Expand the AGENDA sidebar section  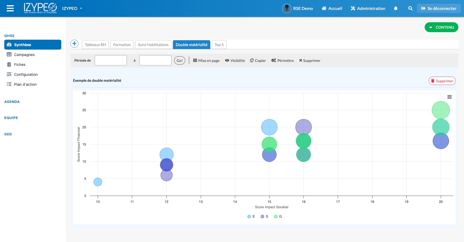pyautogui.click(x=12, y=102)
